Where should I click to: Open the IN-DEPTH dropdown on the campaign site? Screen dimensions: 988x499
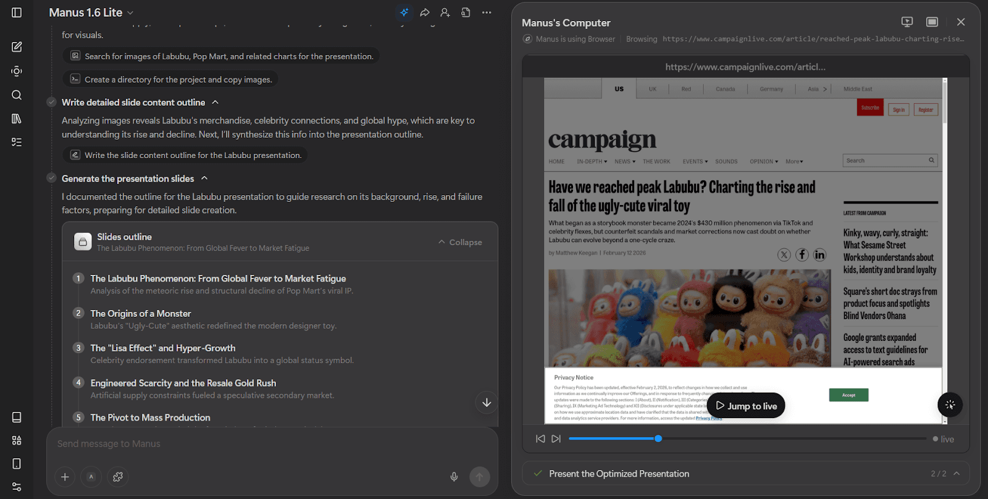tap(592, 162)
